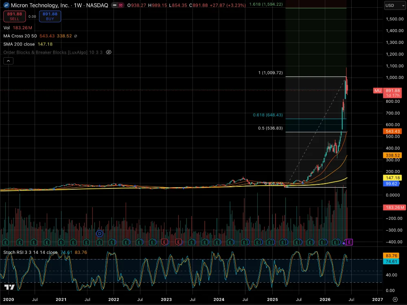Click the open value O938.27

(x=136, y=5)
